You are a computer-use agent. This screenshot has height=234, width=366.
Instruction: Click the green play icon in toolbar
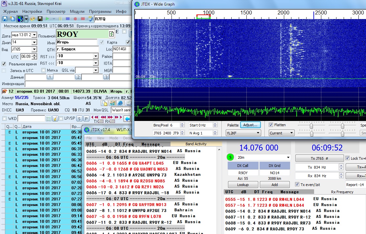click(48, 19)
